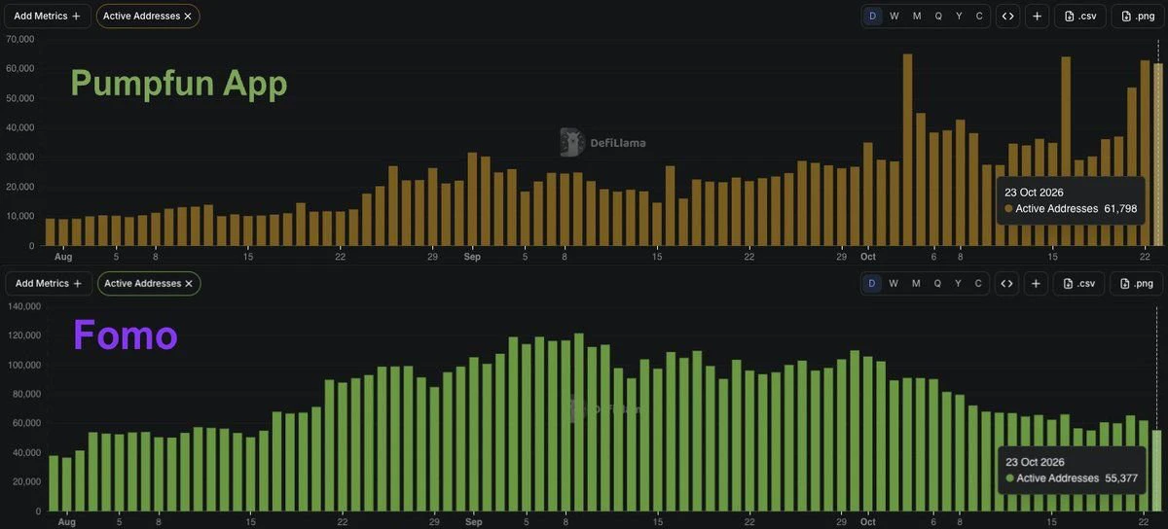This screenshot has width=1168, height=529.
Task: Click the plus icon beside Pumpfun embed button
Action: click(x=1037, y=16)
